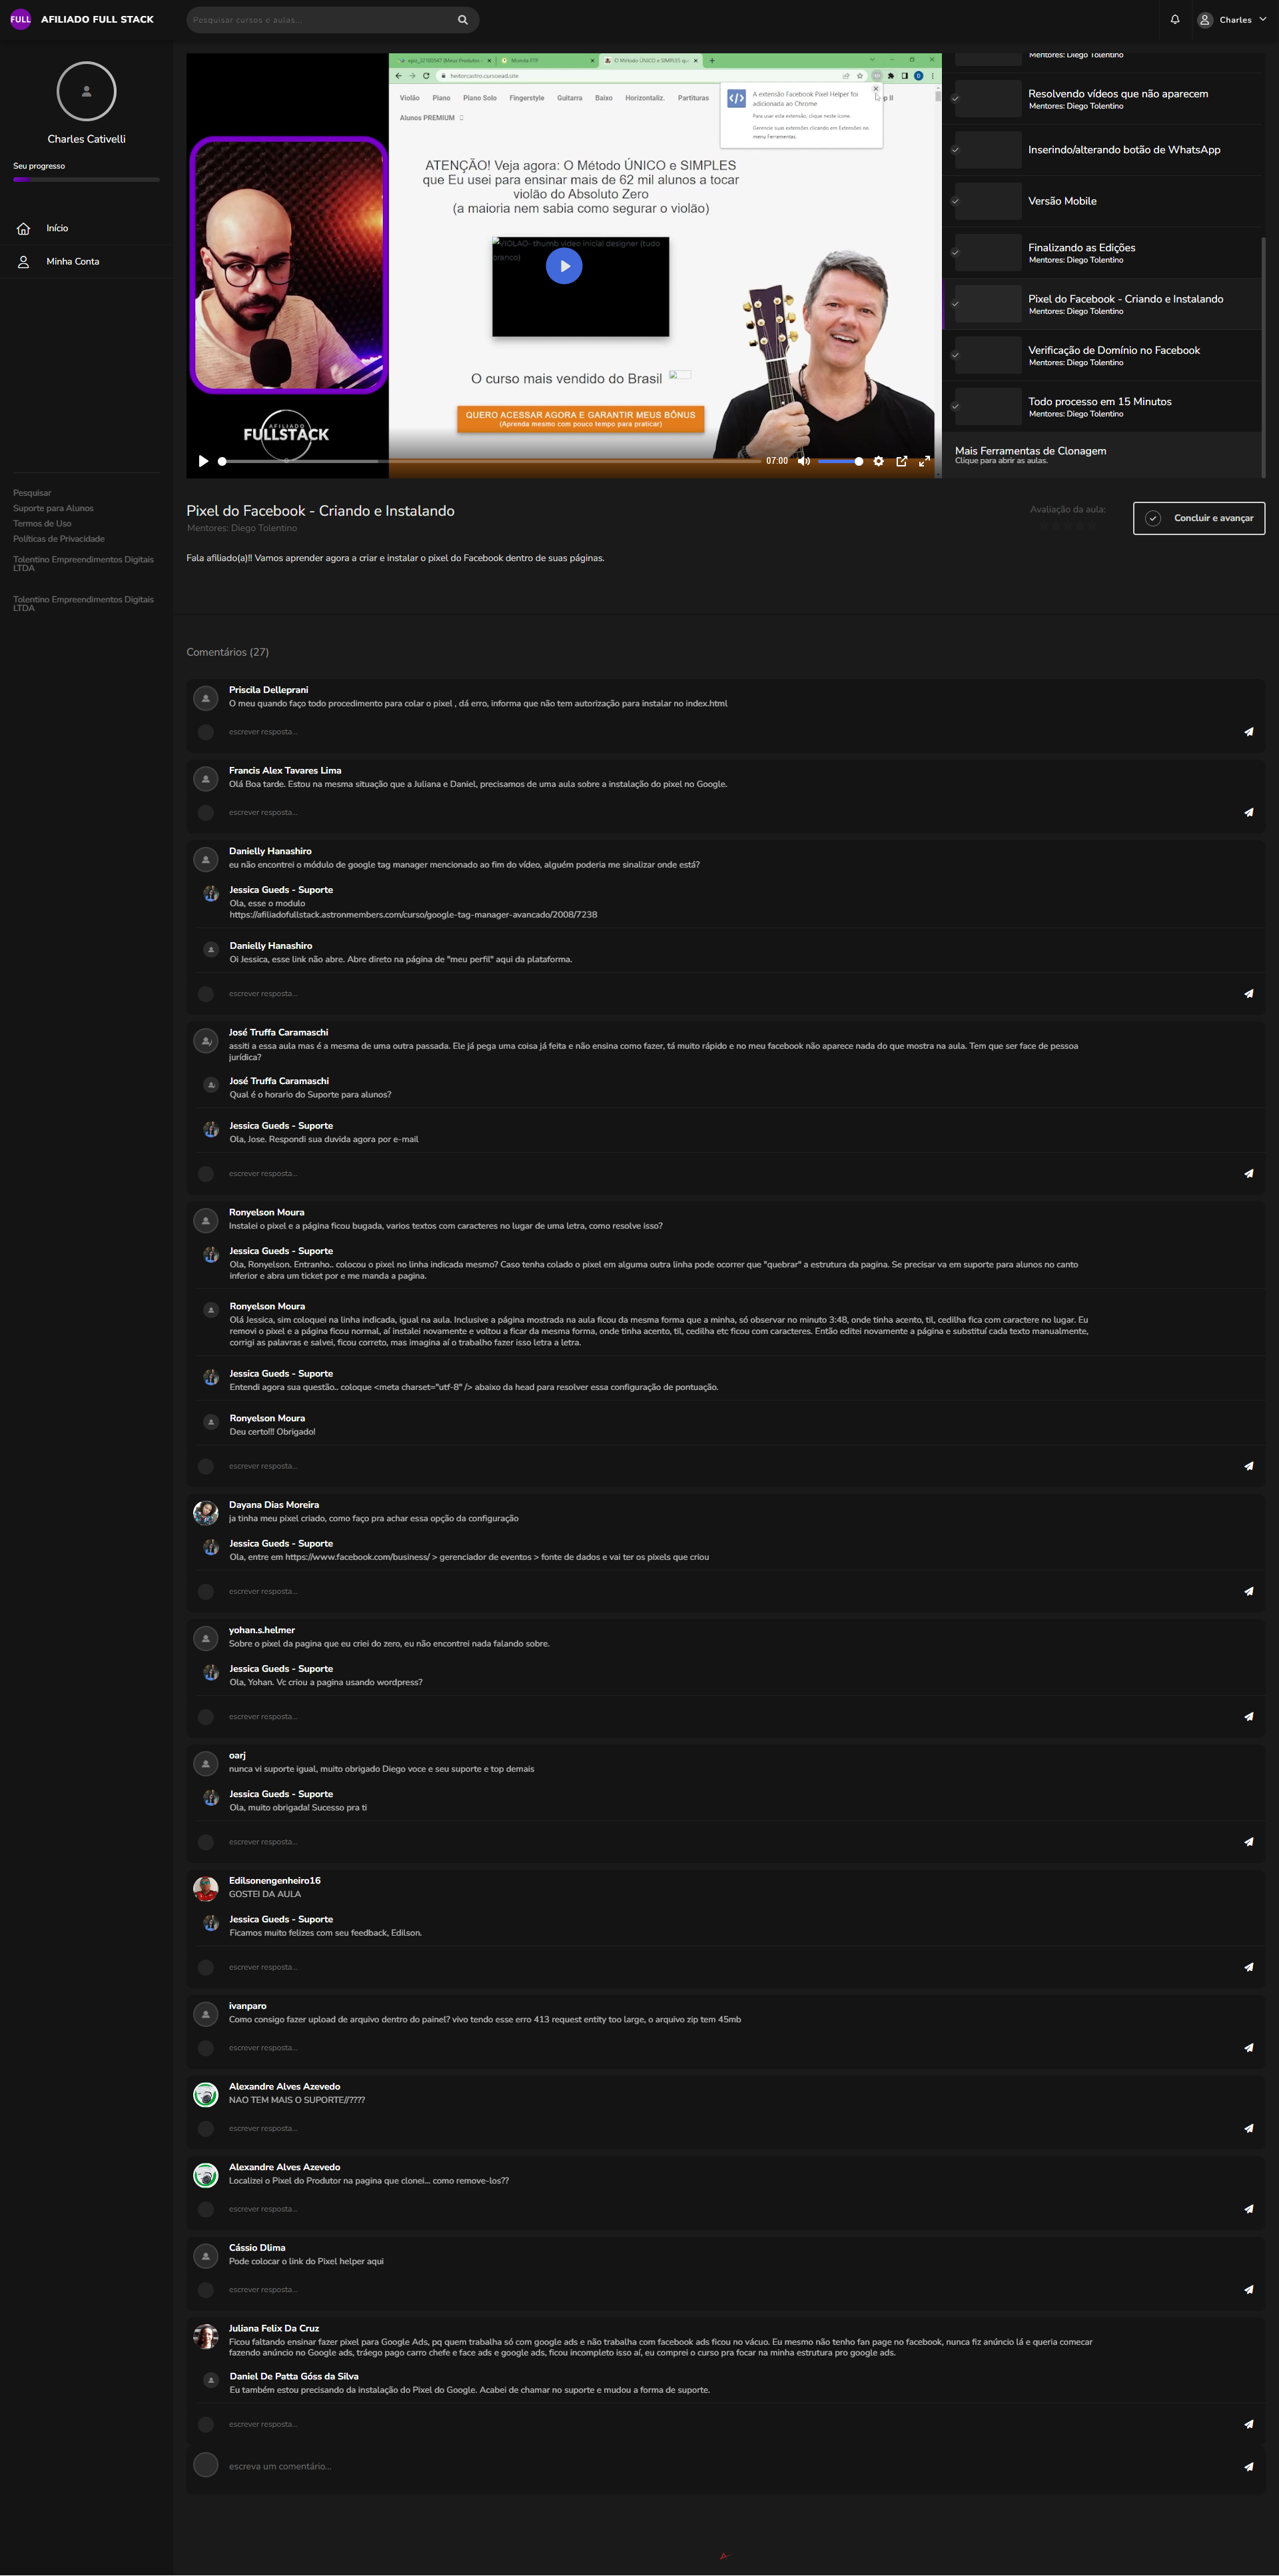Click the Início home icon
Image resolution: width=1279 pixels, height=2576 pixels.
[23, 229]
